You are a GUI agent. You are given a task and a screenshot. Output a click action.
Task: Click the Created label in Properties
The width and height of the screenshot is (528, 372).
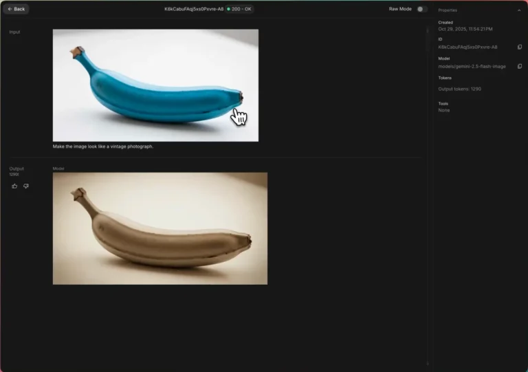pyautogui.click(x=445, y=23)
